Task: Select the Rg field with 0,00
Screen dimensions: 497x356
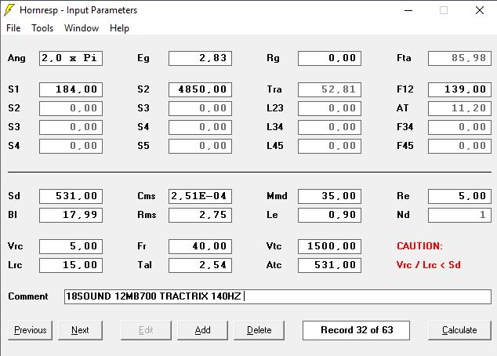Action: click(329, 58)
